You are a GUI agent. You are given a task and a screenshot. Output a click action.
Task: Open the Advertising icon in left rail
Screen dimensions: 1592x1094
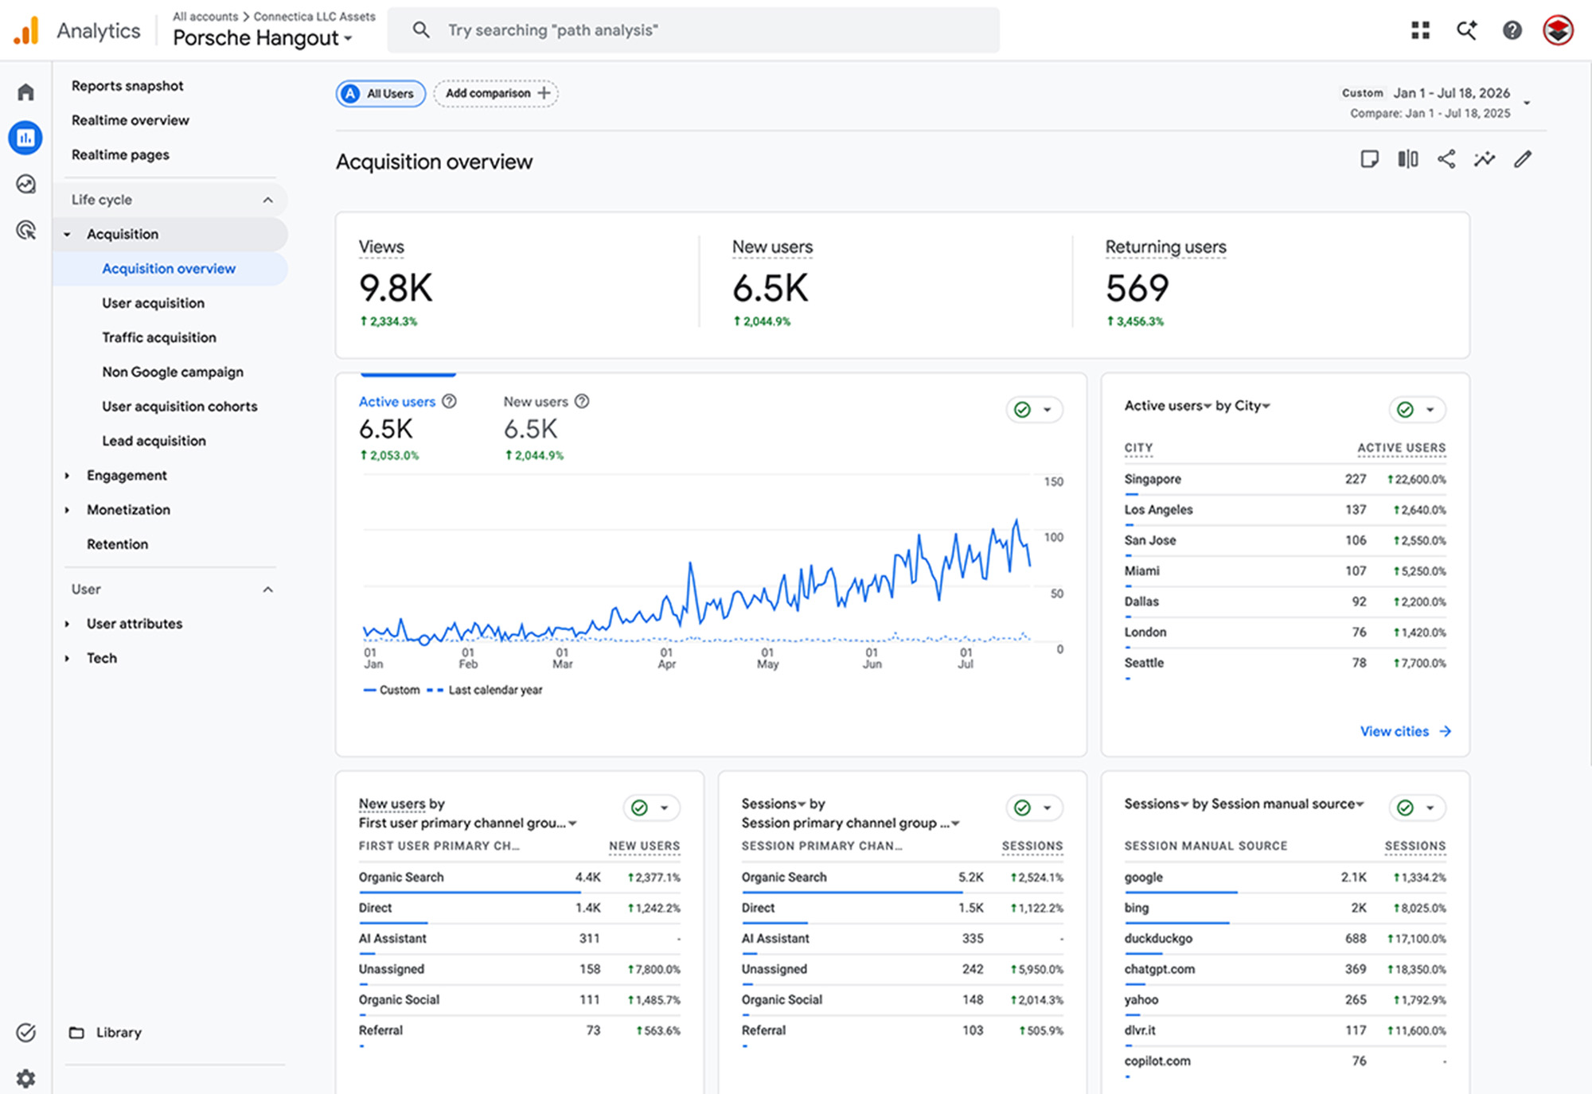point(25,231)
